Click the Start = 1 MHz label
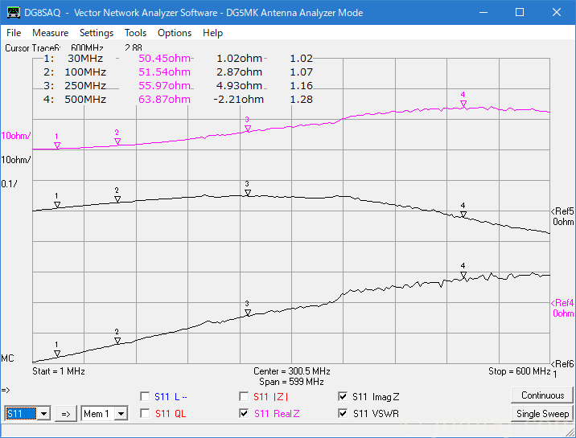The image size is (576, 438). [x=59, y=371]
